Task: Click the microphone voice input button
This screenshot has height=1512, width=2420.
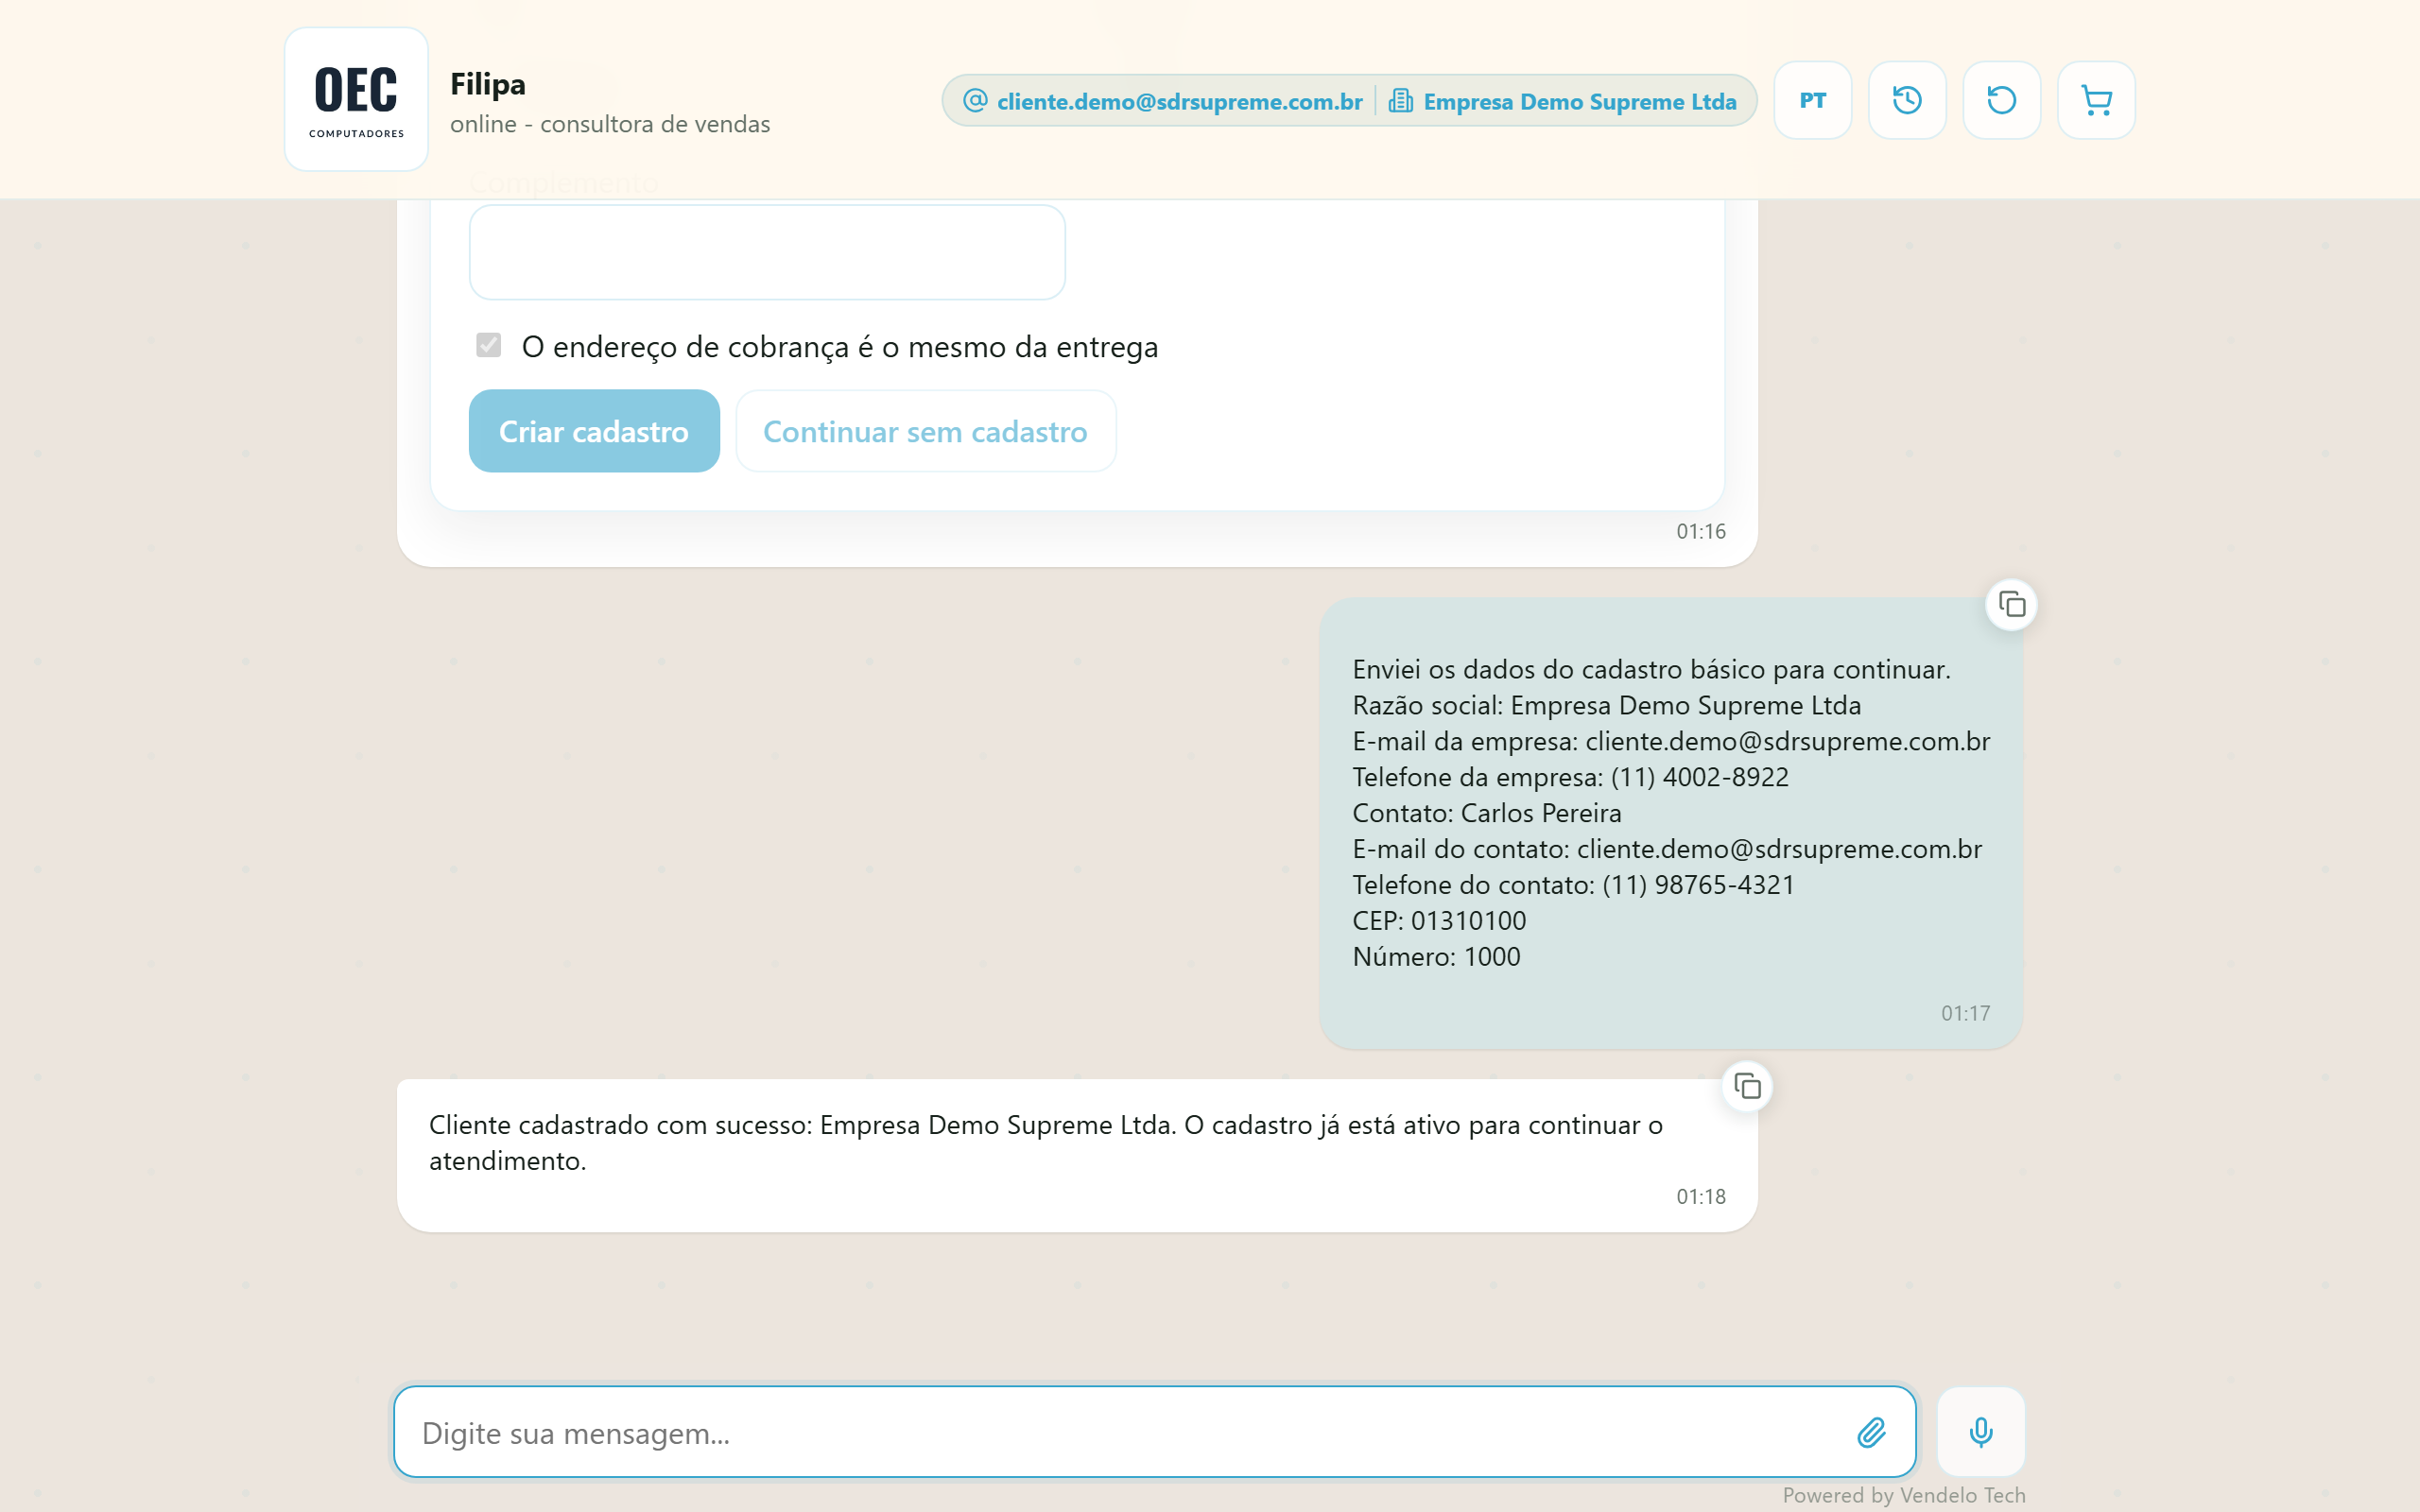Action: pos(1981,1432)
